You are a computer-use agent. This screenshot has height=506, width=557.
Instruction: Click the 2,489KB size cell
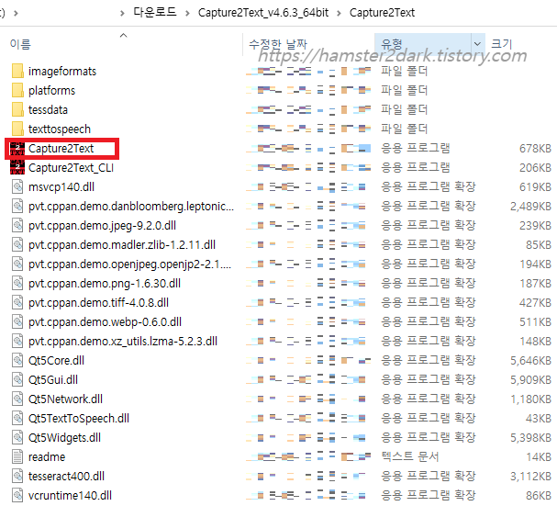pyautogui.click(x=530, y=206)
